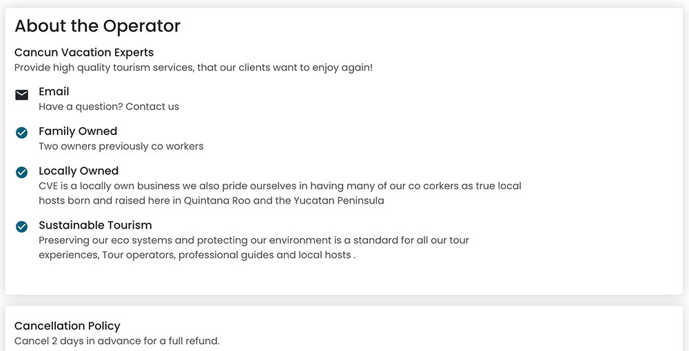Click the Family Owned title

tap(78, 131)
